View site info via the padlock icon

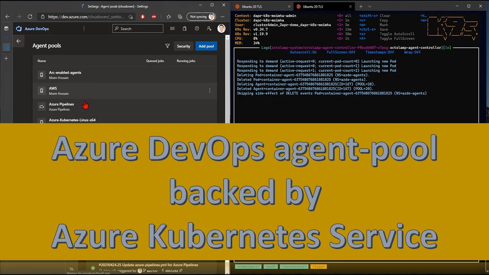(x=43, y=17)
